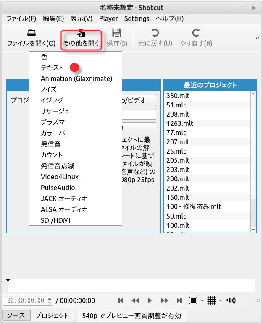This screenshot has width=263, height=324.
Task: Choose カラーバー in the dropdown list
Action: tap(56, 133)
